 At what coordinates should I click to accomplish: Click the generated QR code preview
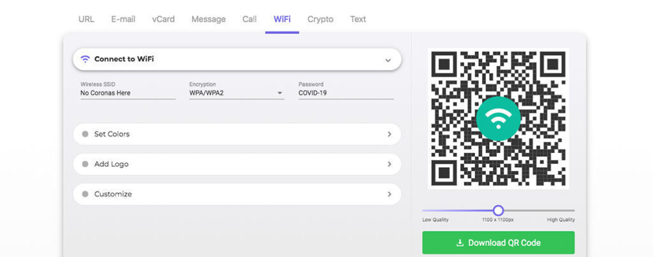(x=499, y=119)
